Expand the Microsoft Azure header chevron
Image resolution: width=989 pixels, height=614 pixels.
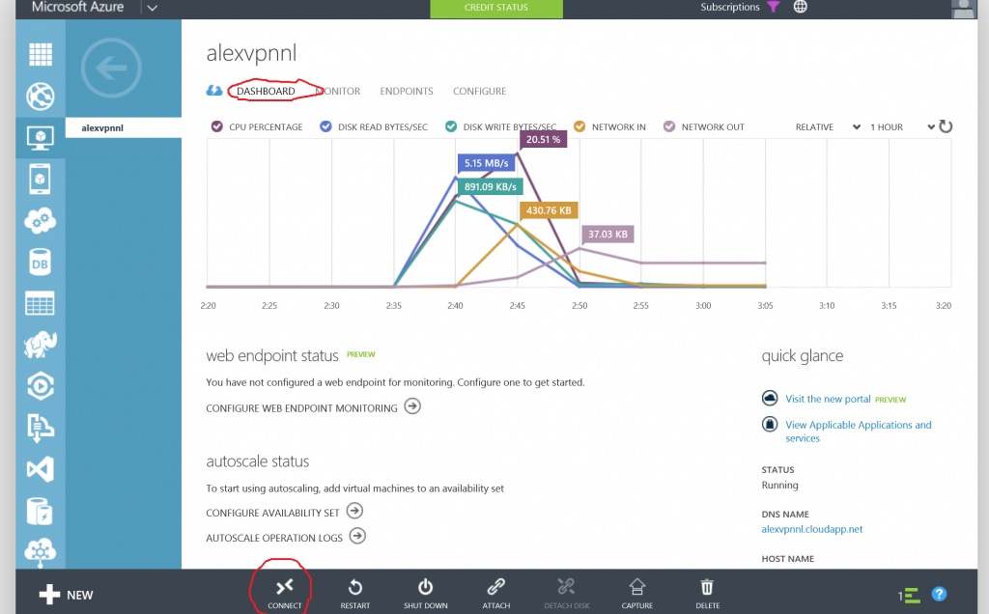tap(152, 8)
